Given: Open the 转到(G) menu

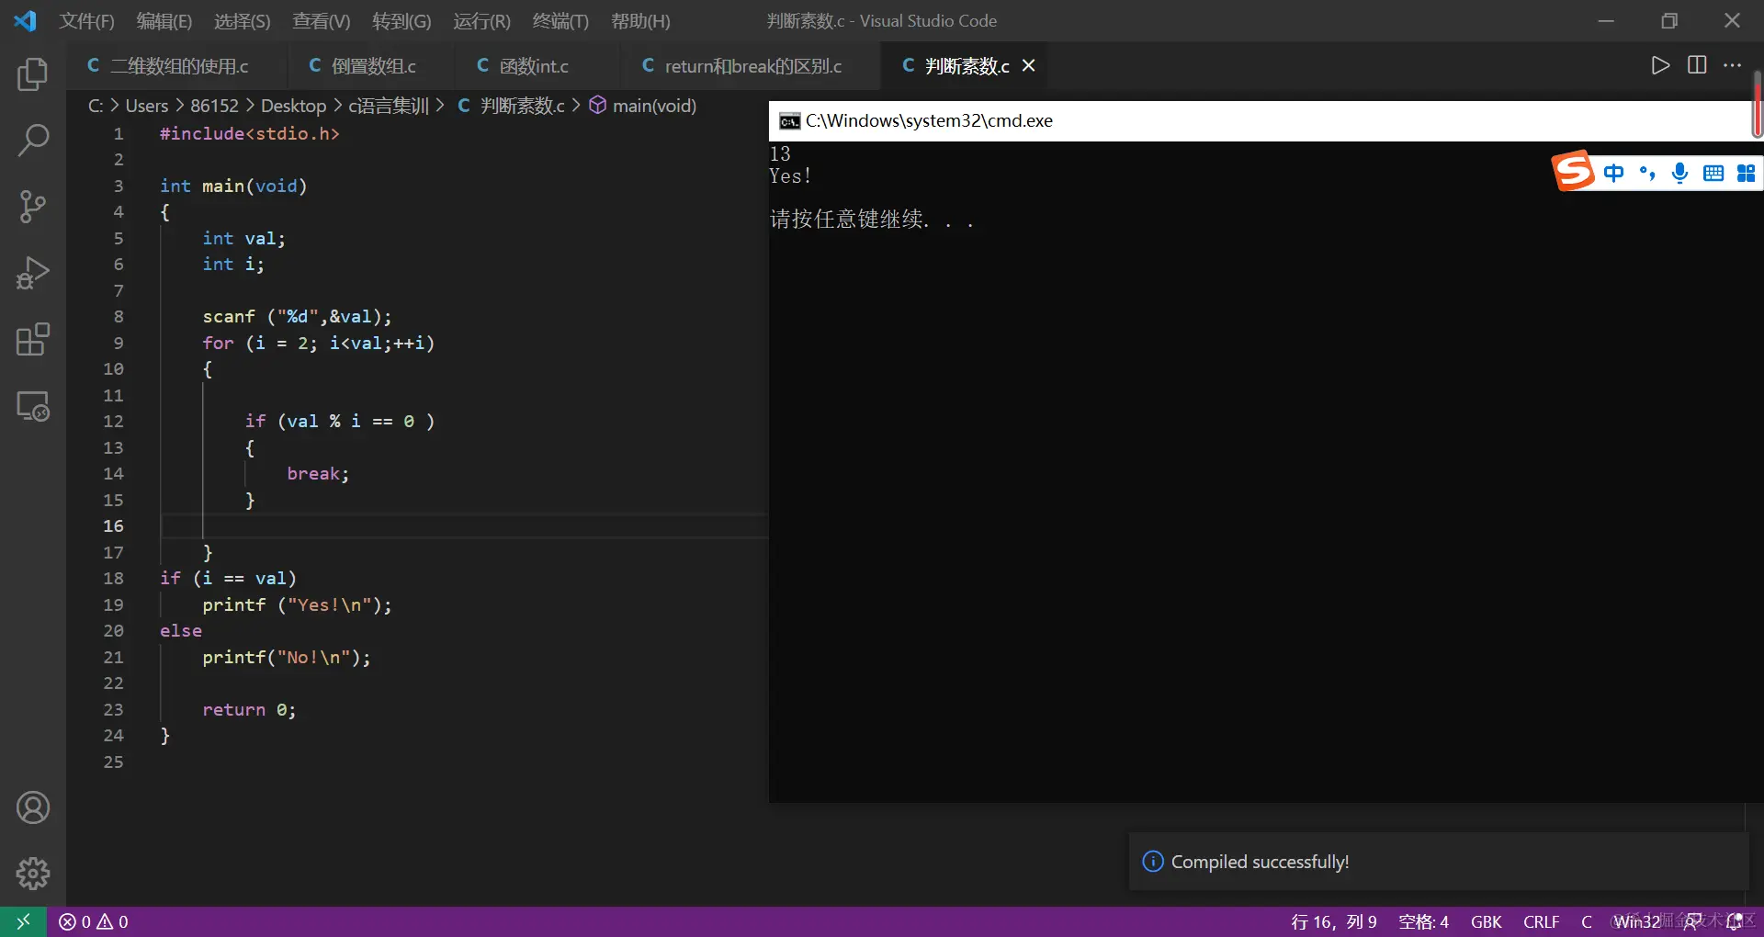Looking at the screenshot, I should pos(401,20).
